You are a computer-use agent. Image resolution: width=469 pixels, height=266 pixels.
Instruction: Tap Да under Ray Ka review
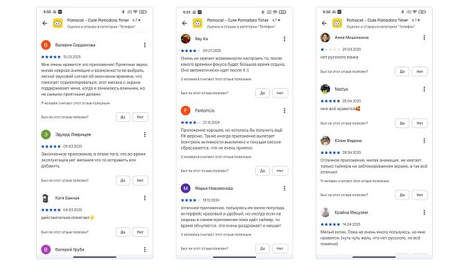263,93
